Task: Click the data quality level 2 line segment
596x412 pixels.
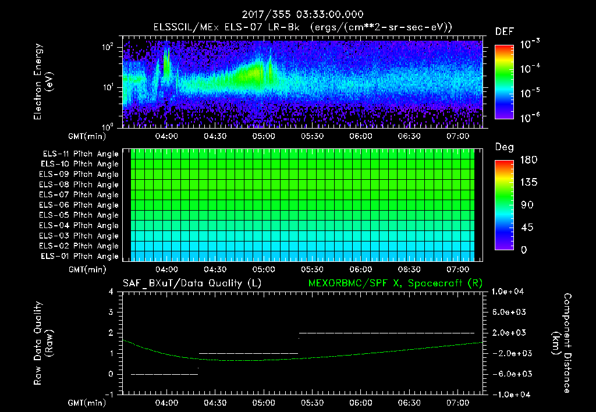Action: coord(386,333)
